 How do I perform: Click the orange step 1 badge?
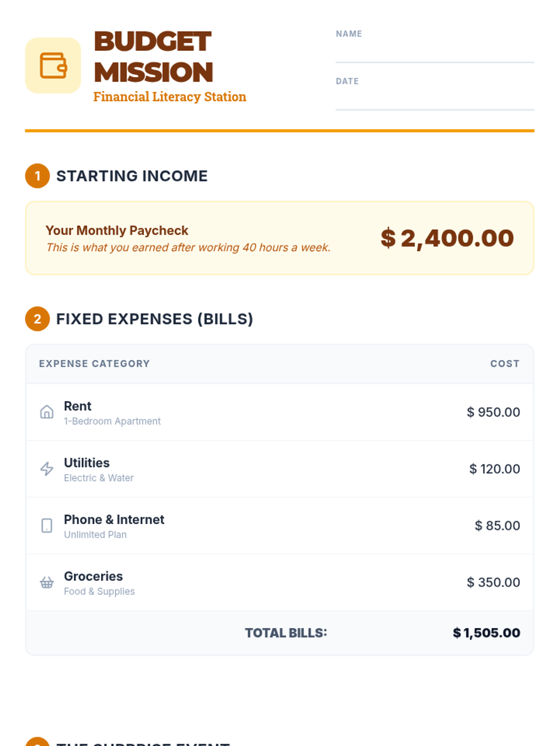coord(37,176)
